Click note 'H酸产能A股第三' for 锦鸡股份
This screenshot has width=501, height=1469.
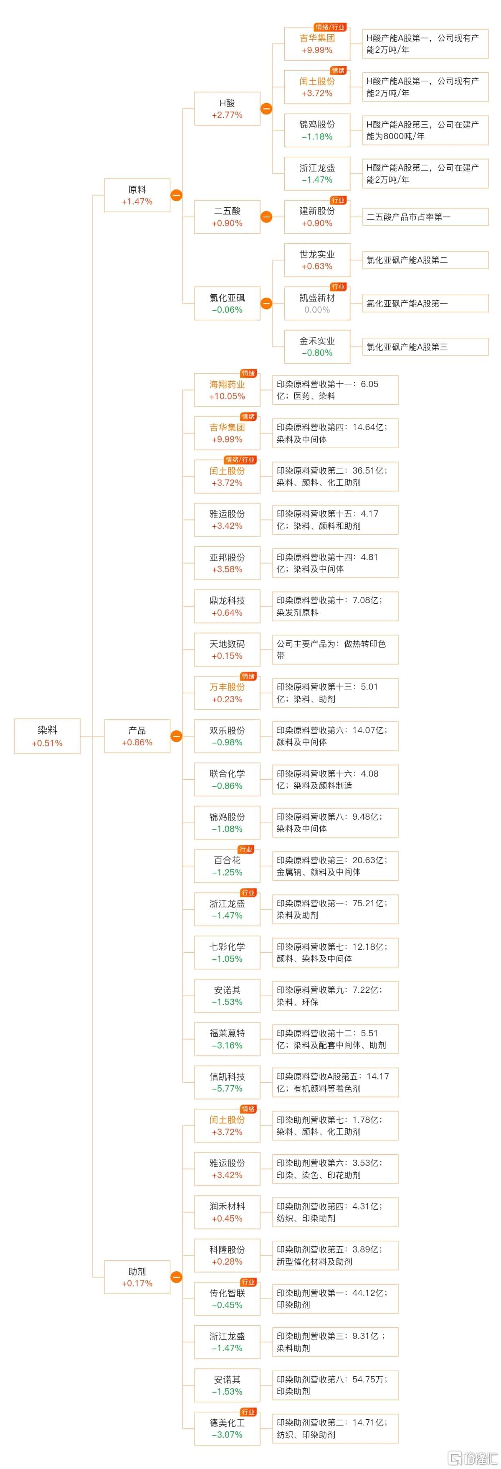(425, 130)
